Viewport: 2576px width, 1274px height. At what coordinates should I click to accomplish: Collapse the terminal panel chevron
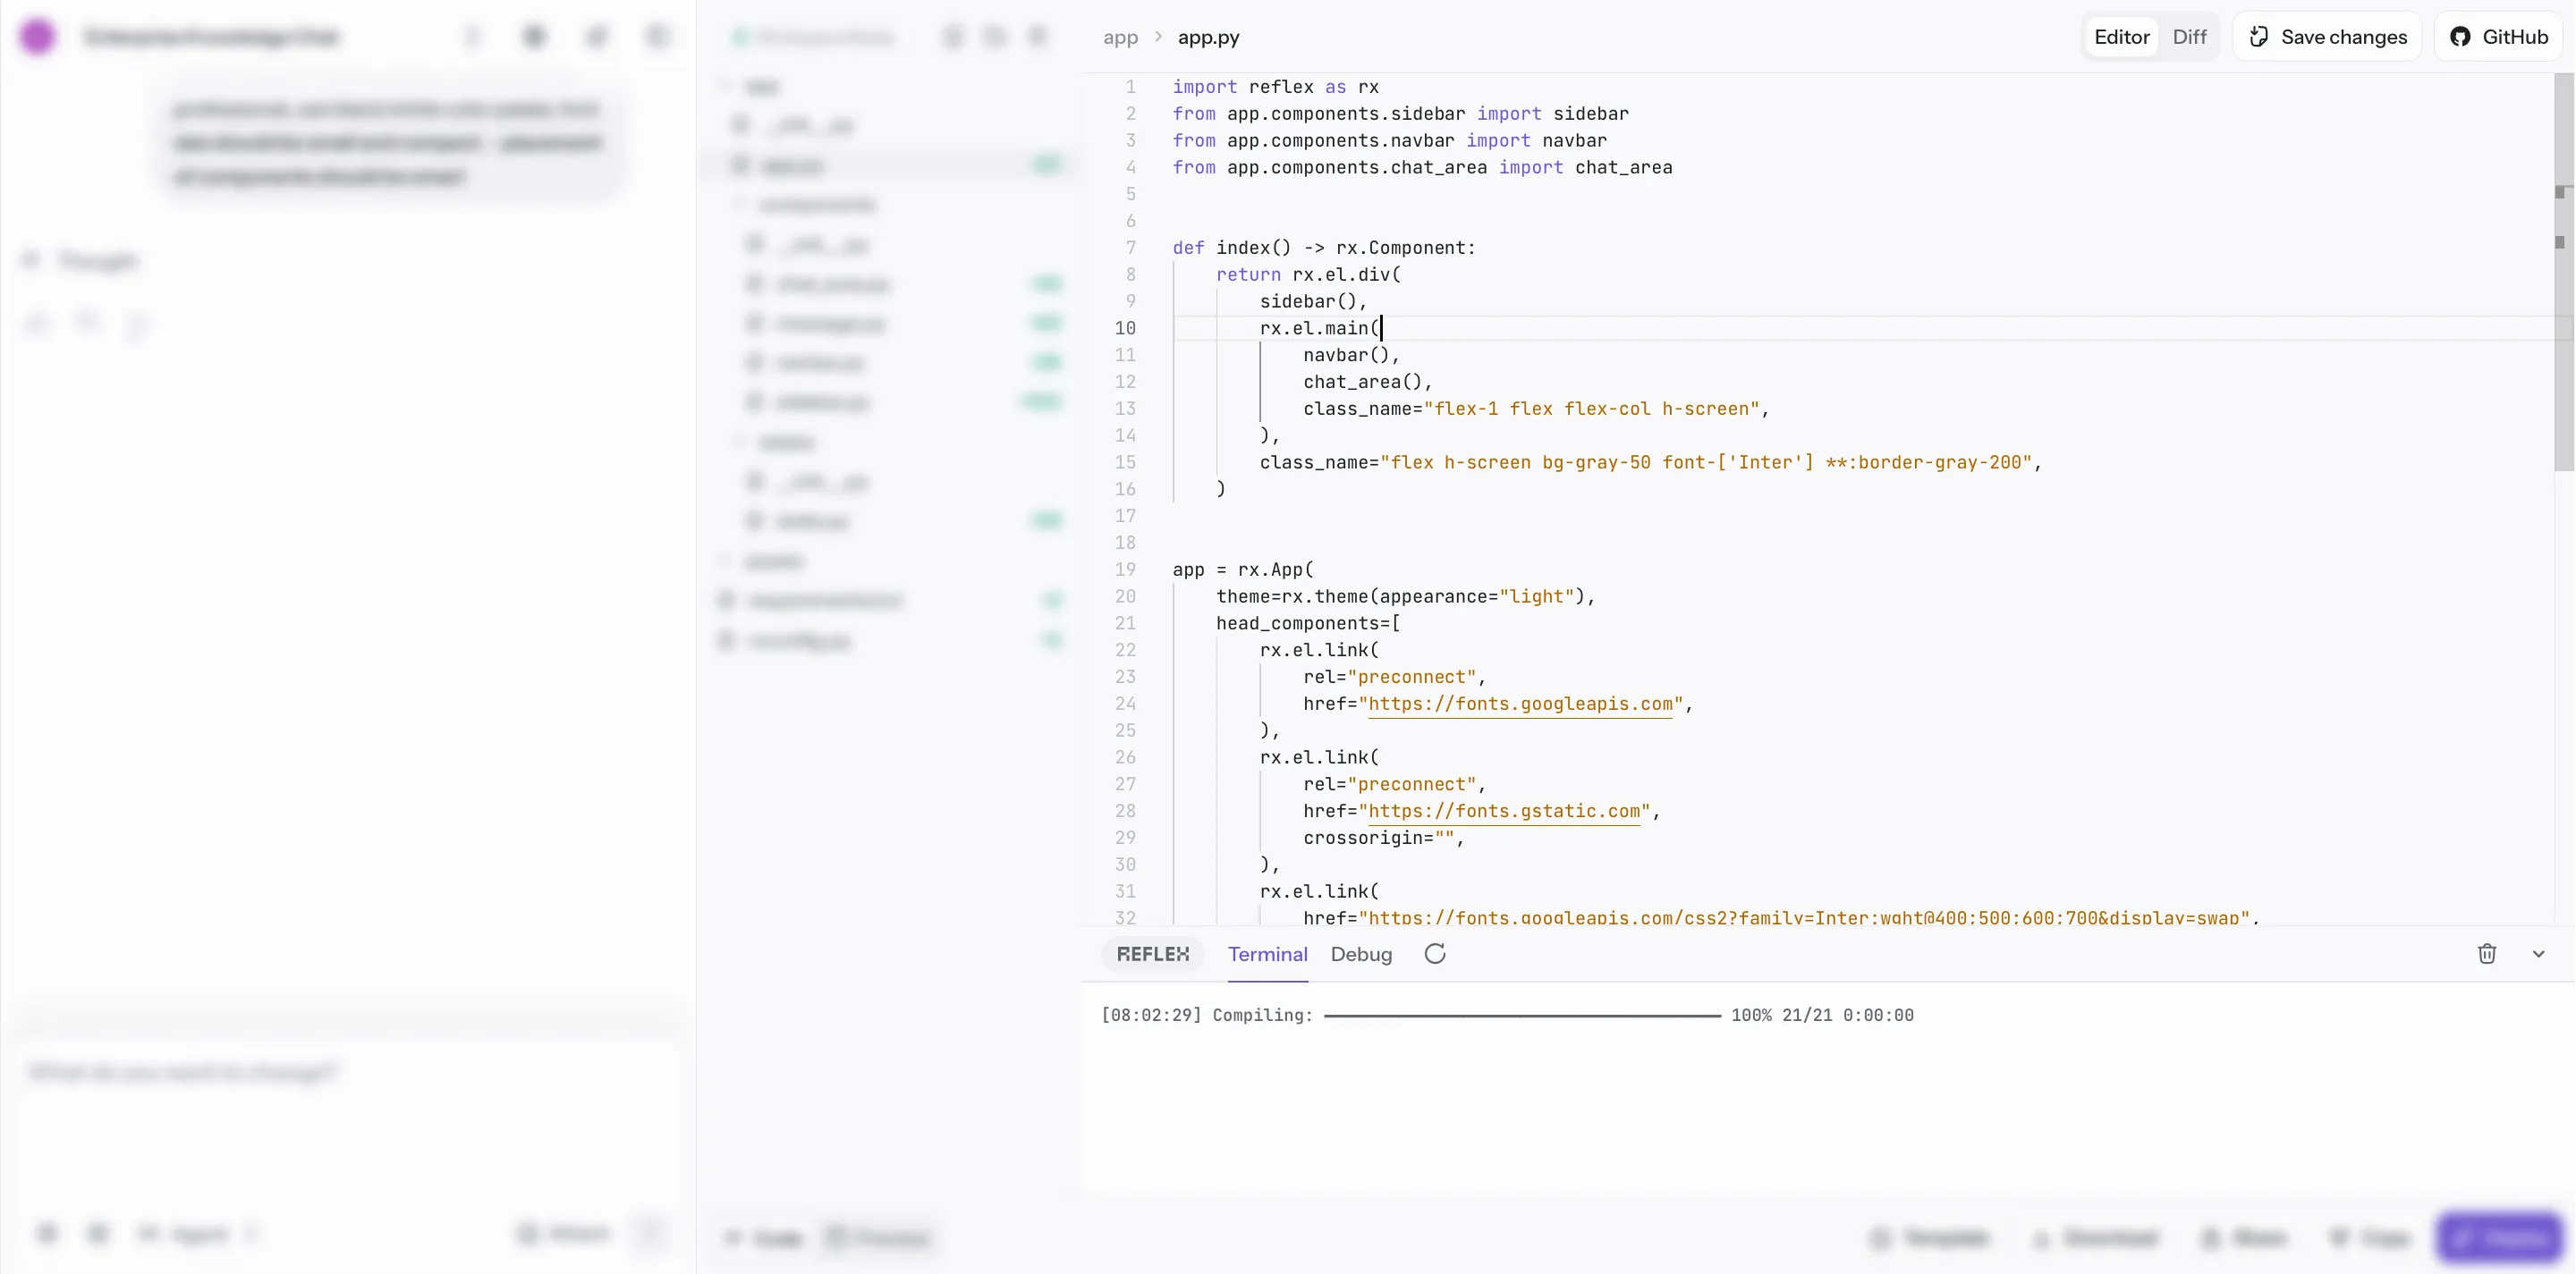(x=2538, y=953)
